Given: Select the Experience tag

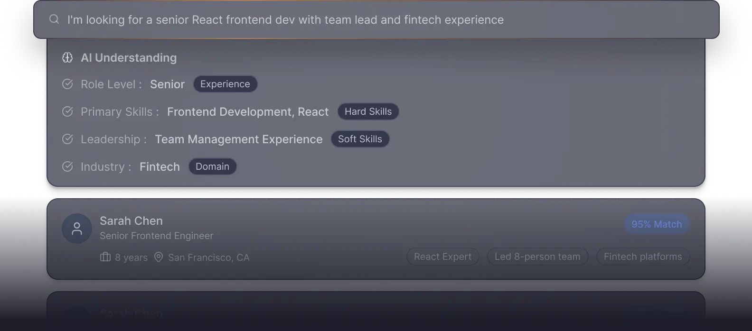Looking at the screenshot, I should coord(225,84).
